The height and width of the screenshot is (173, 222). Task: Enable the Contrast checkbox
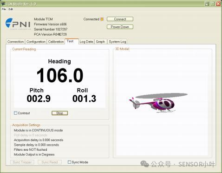[15, 113]
